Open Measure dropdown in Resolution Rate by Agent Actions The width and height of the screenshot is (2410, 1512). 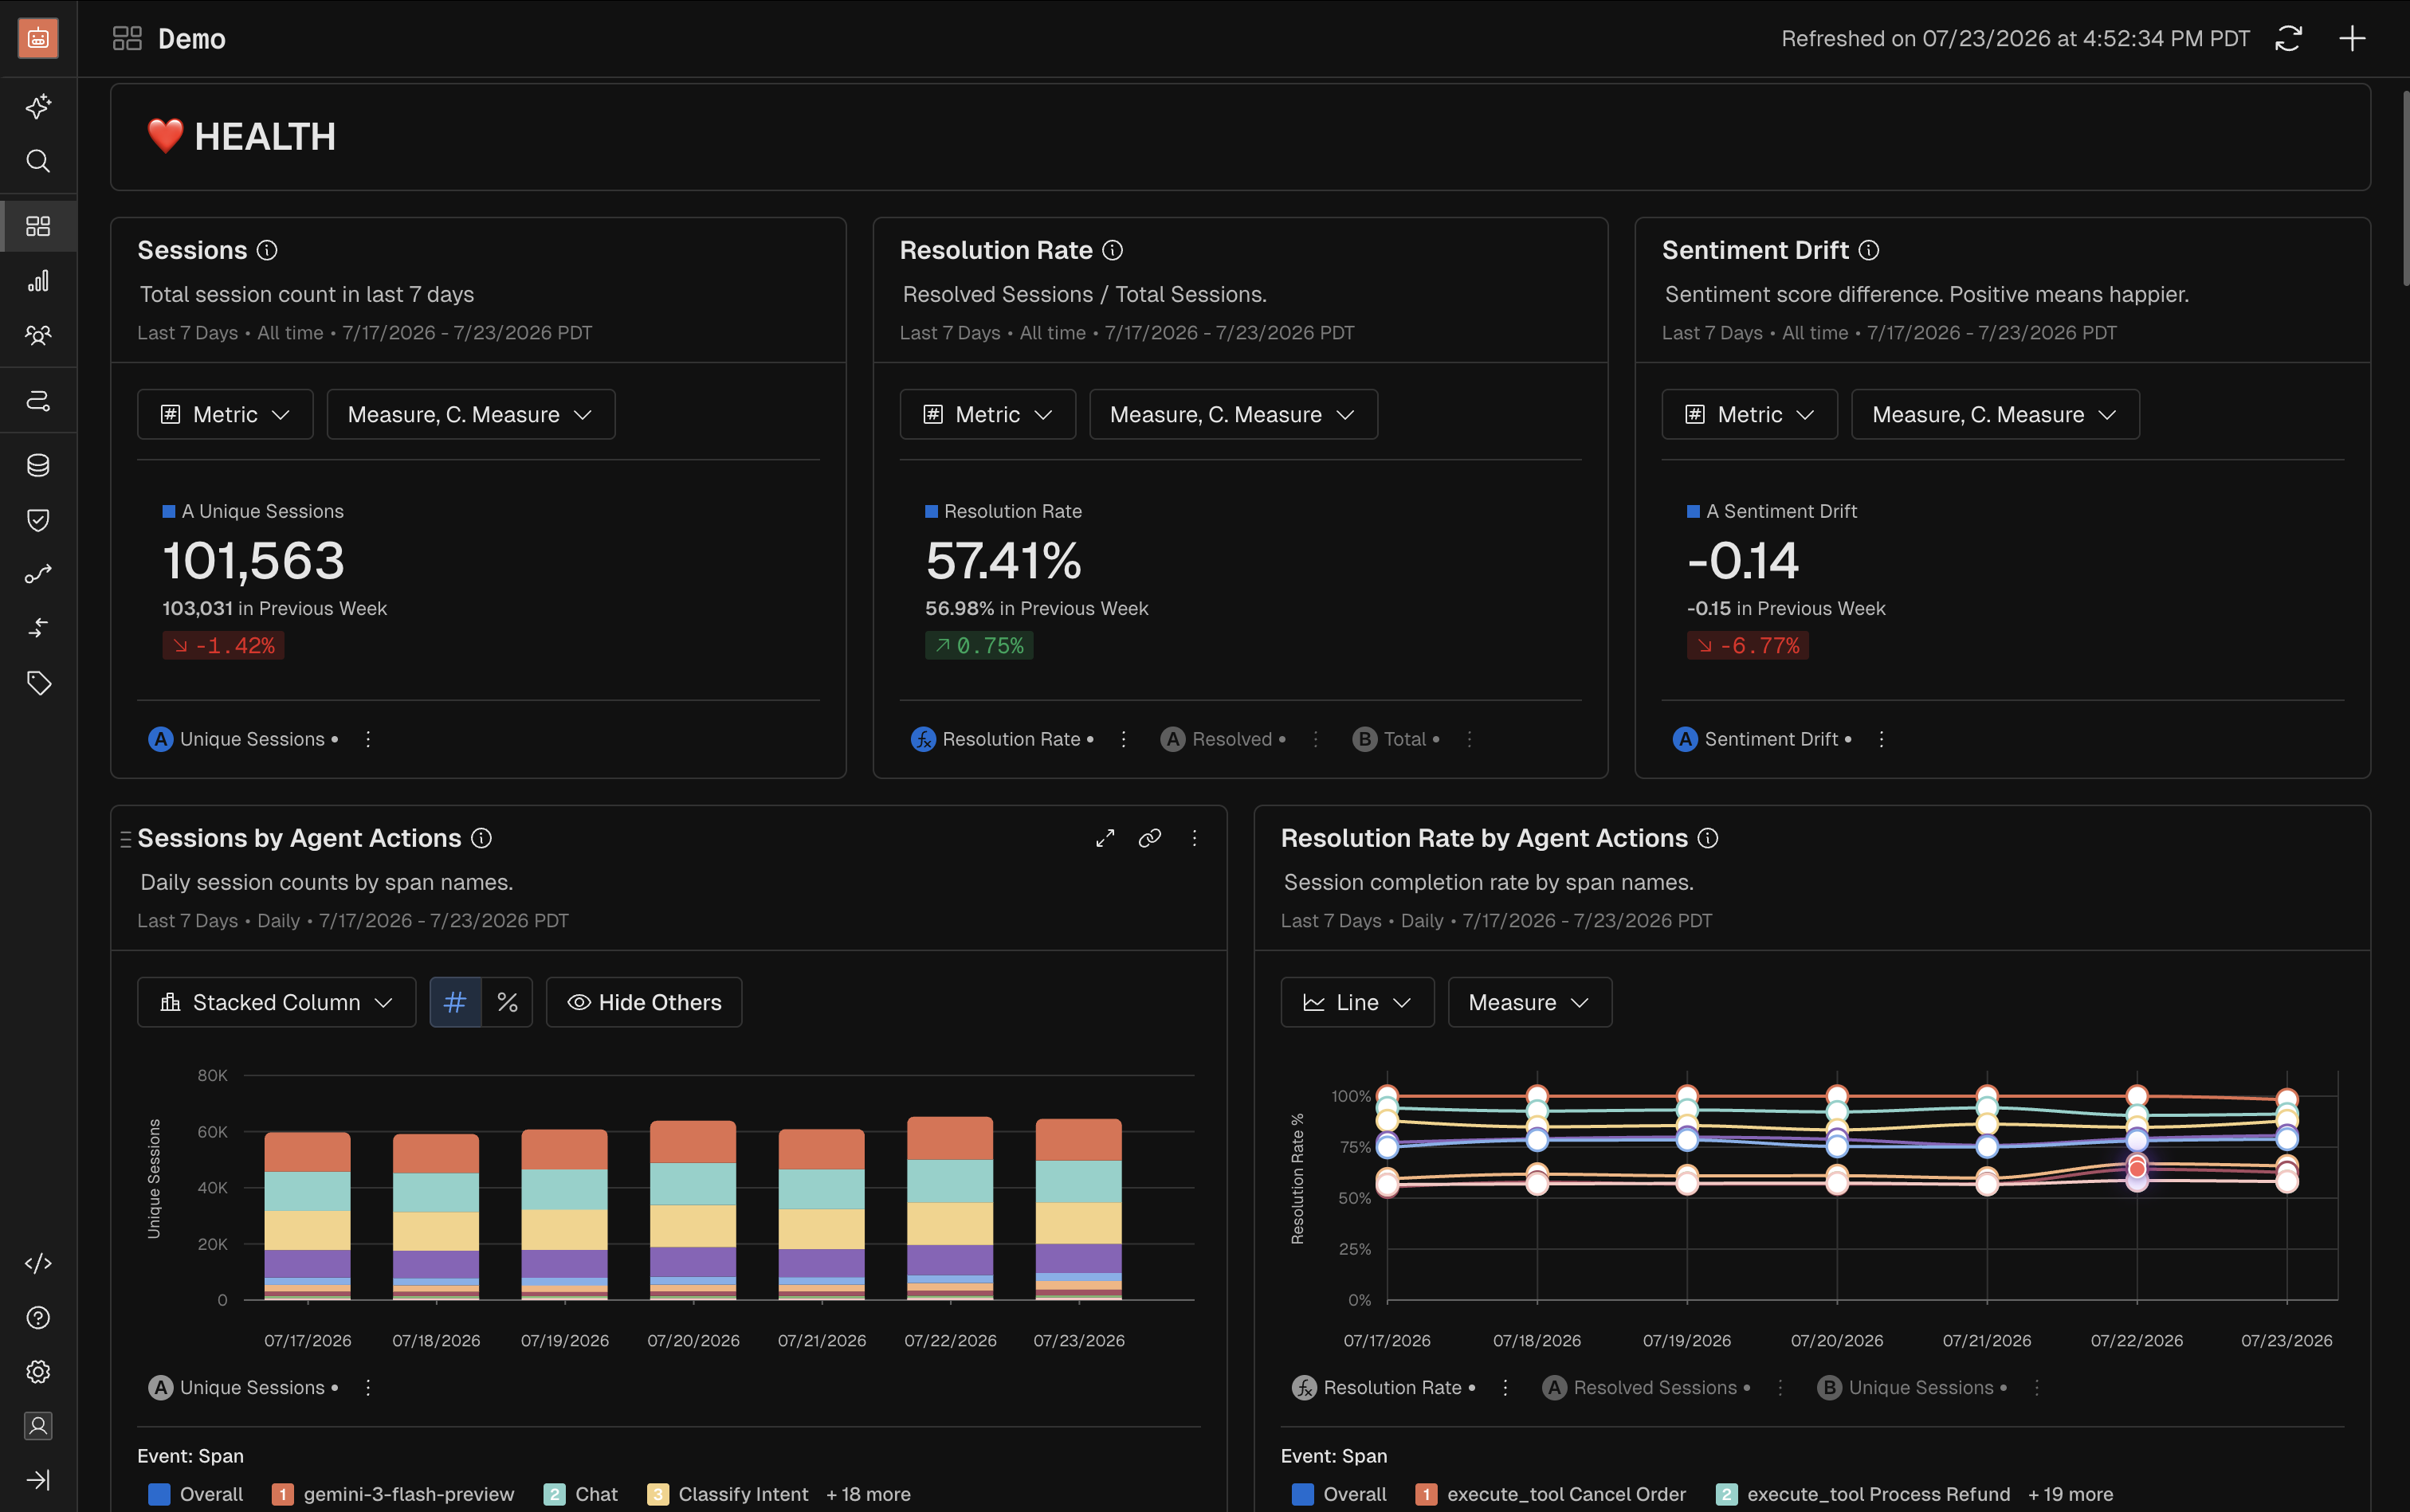(x=1529, y=1002)
